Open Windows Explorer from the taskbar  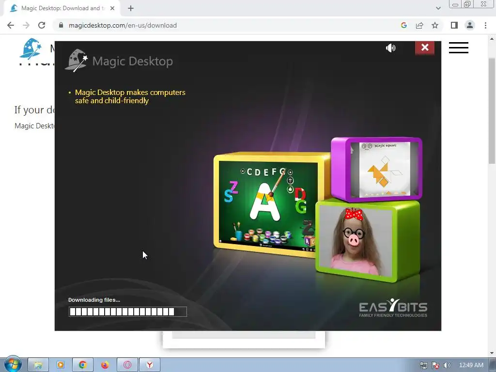click(38, 365)
